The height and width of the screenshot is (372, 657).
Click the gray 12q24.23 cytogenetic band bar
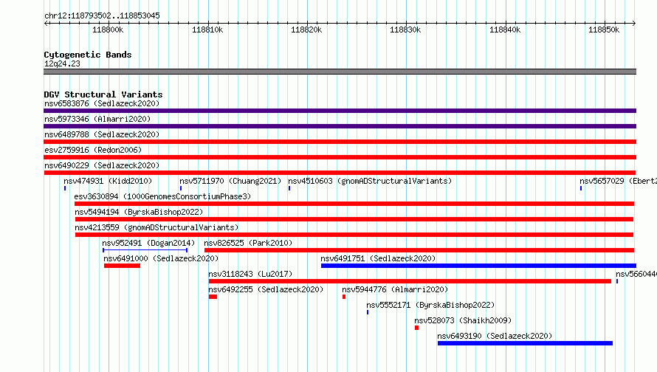pos(340,72)
